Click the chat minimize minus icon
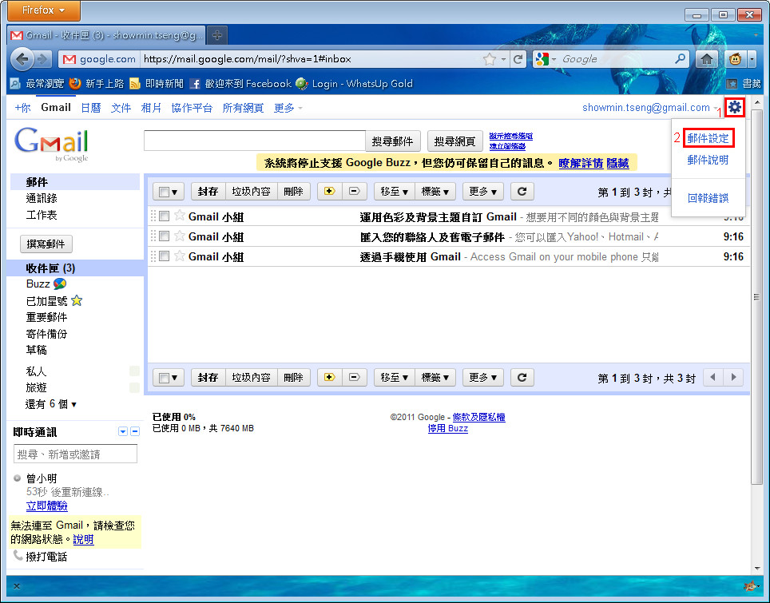The width and height of the screenshot is (770, 603). pos(135,431)
